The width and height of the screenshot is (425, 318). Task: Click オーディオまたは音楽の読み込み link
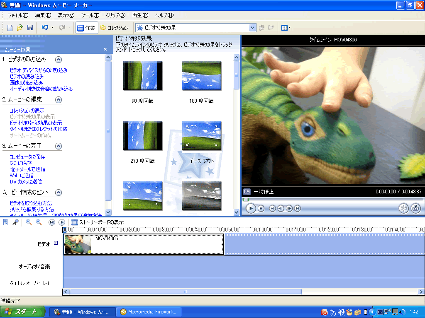click(x=41, y=89)
